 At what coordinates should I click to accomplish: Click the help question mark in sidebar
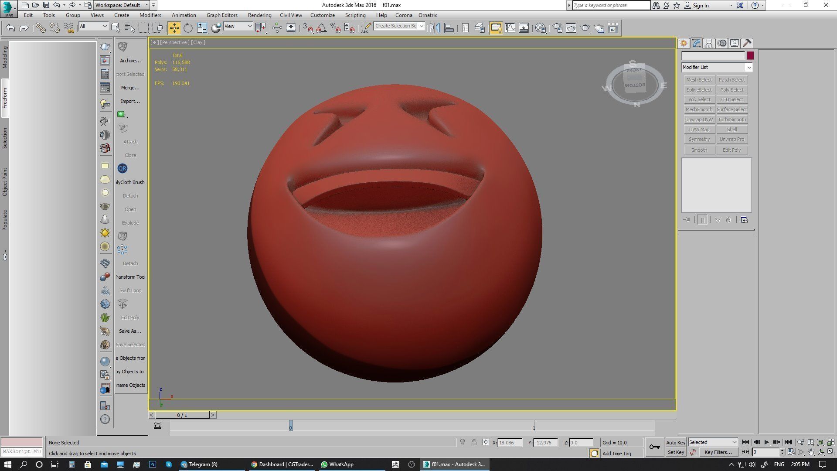tap(105, 420)
